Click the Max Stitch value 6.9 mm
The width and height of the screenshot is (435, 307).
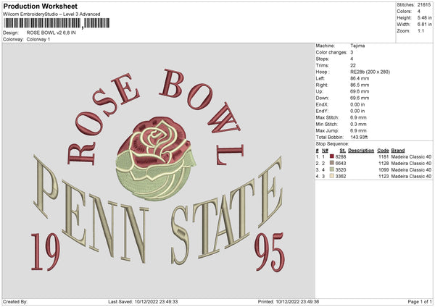click(x=358, y=117)
